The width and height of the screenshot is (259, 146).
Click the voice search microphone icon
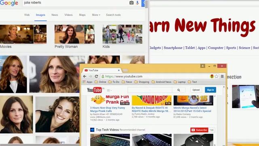[138, 3]
